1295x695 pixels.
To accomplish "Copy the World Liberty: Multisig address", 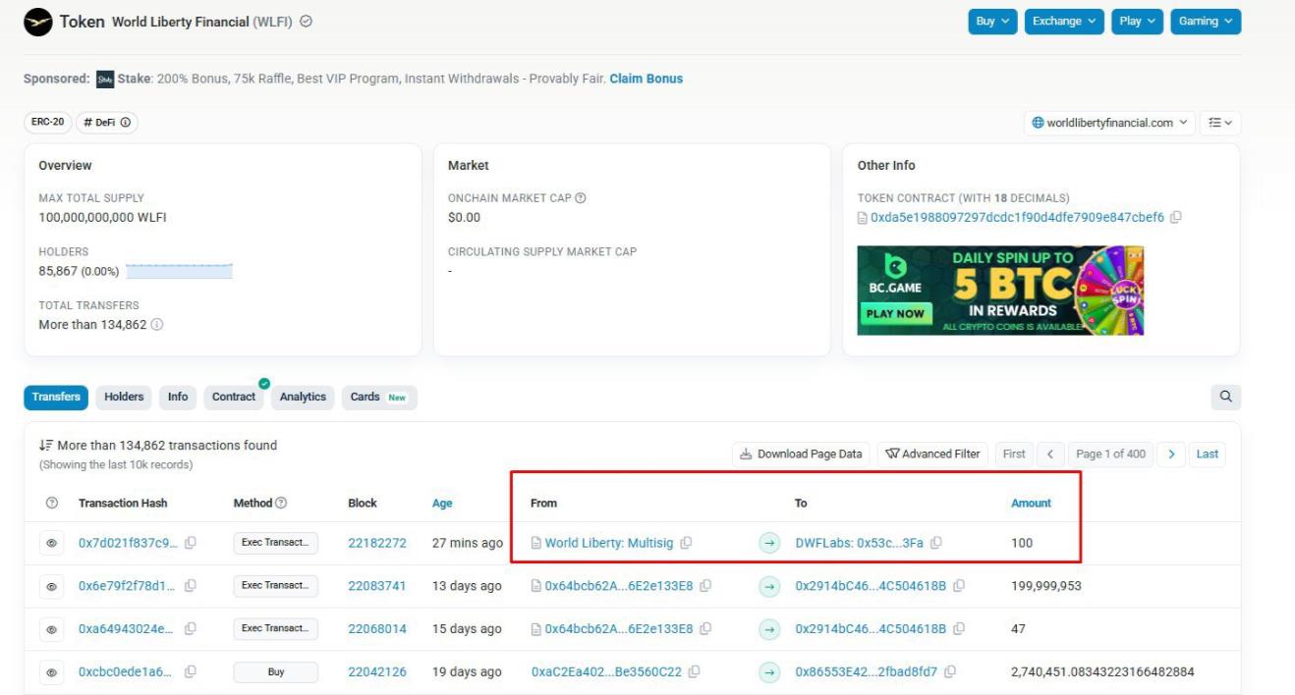I will click(687, 543).
